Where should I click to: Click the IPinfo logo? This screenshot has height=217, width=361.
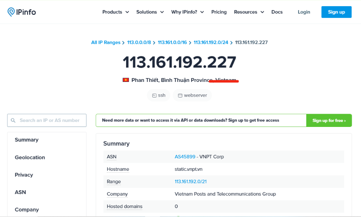[22, 12]
